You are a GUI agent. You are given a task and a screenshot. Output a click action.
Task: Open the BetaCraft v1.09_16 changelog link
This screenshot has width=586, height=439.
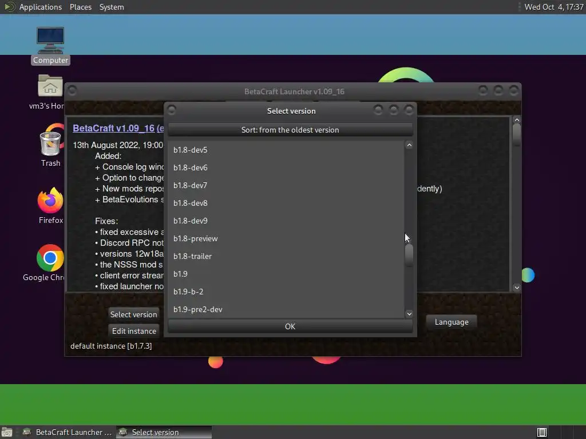(x=118, y=128)
